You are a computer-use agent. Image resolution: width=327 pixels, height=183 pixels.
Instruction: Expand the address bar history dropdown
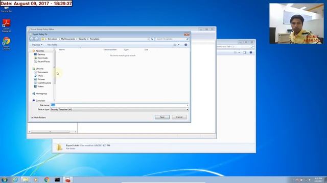[x=148, y=39]
